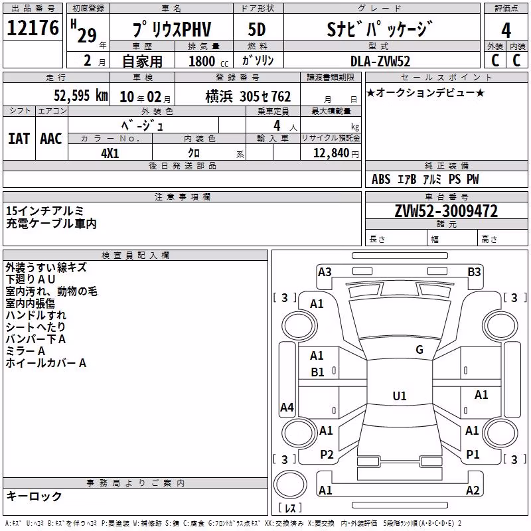Click inspector note シートへたり

coord(36,327)
